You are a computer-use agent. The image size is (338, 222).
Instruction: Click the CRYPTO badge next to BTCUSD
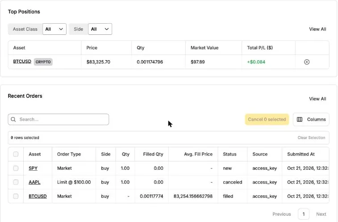tap(43, 62)
